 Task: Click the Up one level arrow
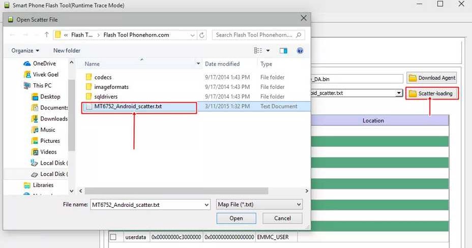point(47,35)
